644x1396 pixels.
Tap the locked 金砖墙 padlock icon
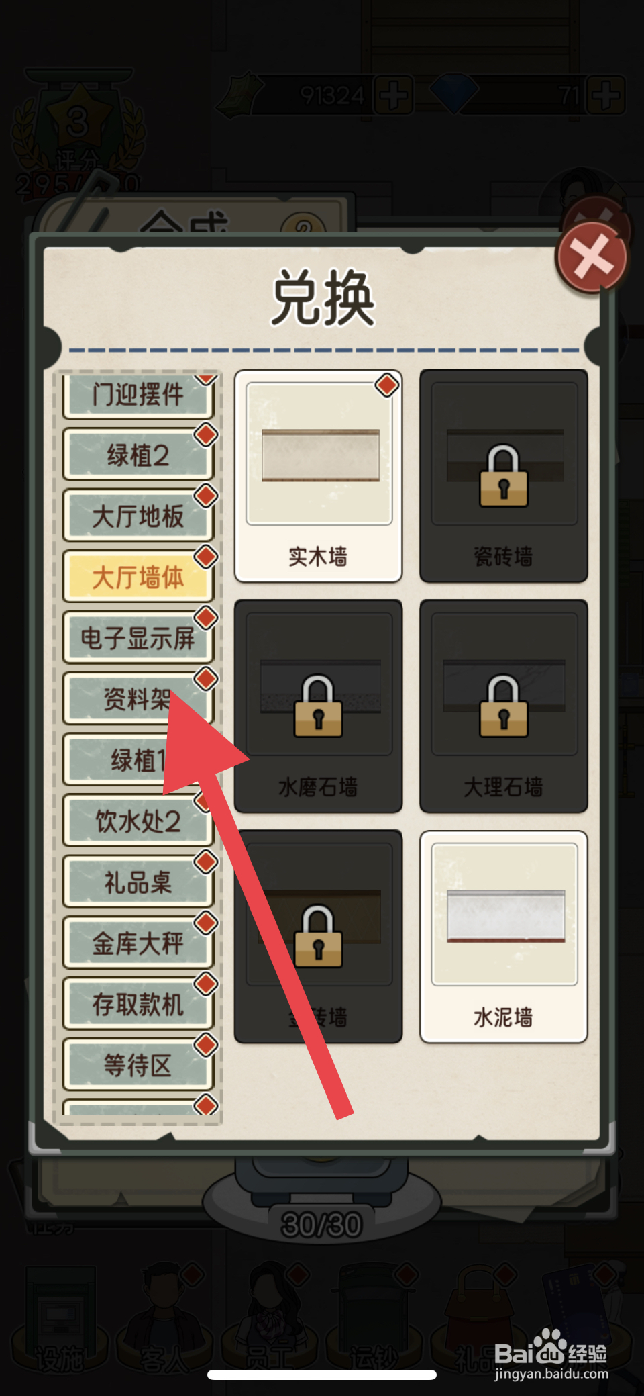pos(319,936)
